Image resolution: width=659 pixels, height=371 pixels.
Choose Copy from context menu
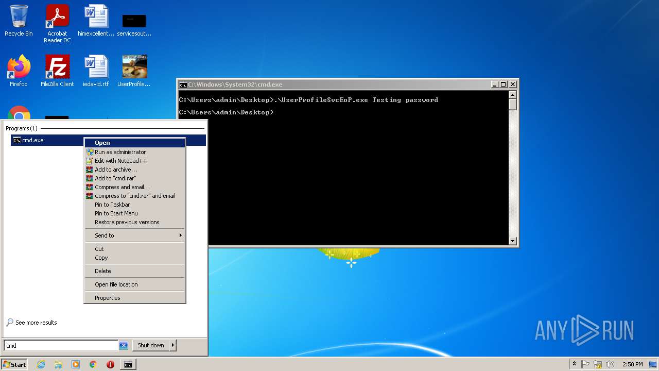[x=135, y=258]
